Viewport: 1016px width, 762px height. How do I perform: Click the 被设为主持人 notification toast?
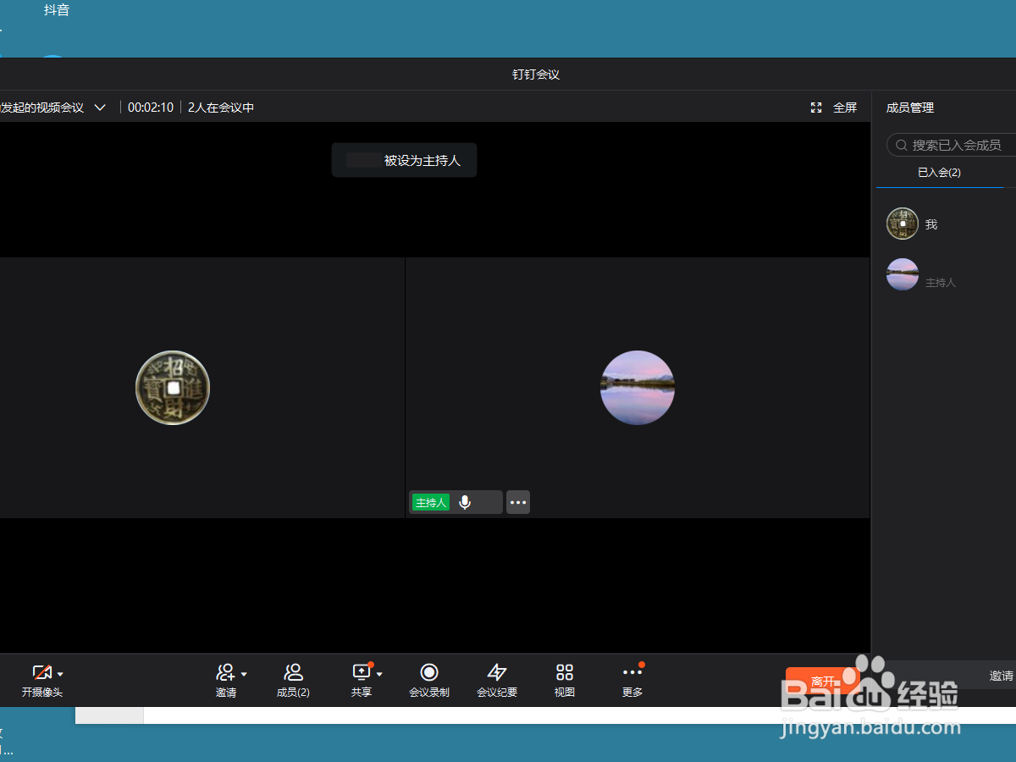(x=404, y=160)
